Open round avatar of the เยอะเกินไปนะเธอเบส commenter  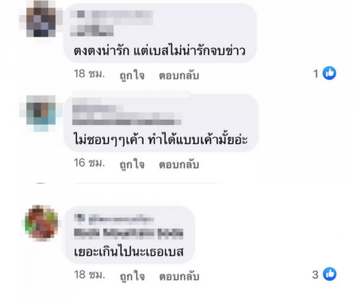click(x=41, y=223)
